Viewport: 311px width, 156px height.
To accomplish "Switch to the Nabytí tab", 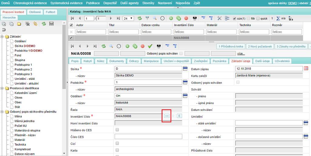I will click(x=88, y=61).
